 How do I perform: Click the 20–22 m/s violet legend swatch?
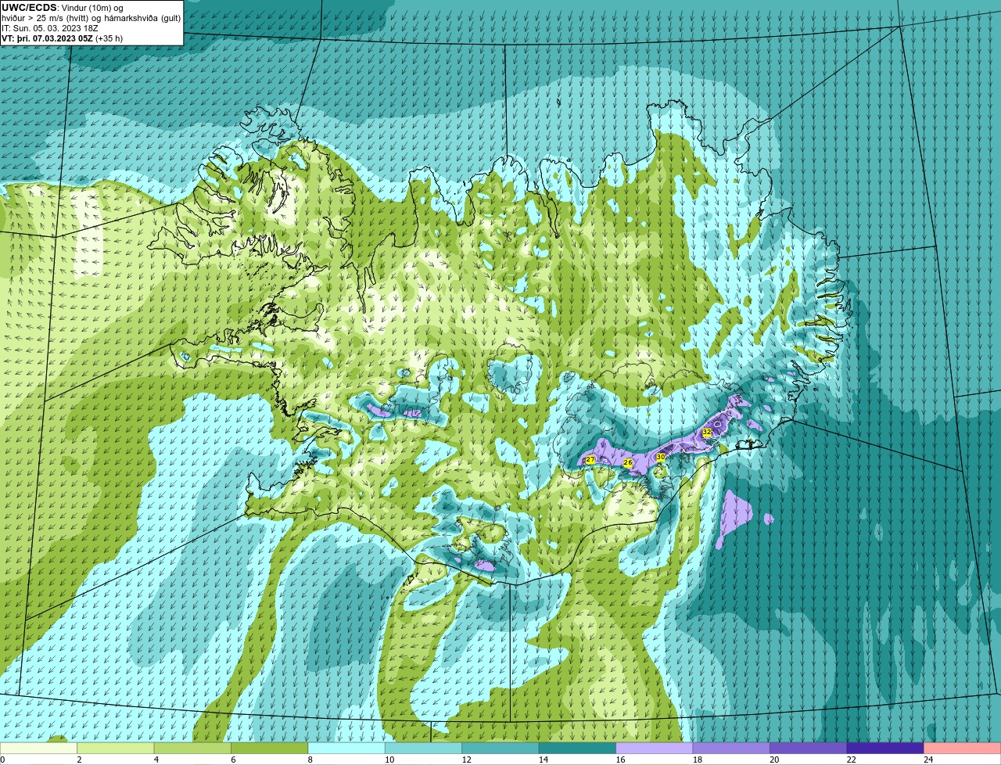(x=809, y=748)
